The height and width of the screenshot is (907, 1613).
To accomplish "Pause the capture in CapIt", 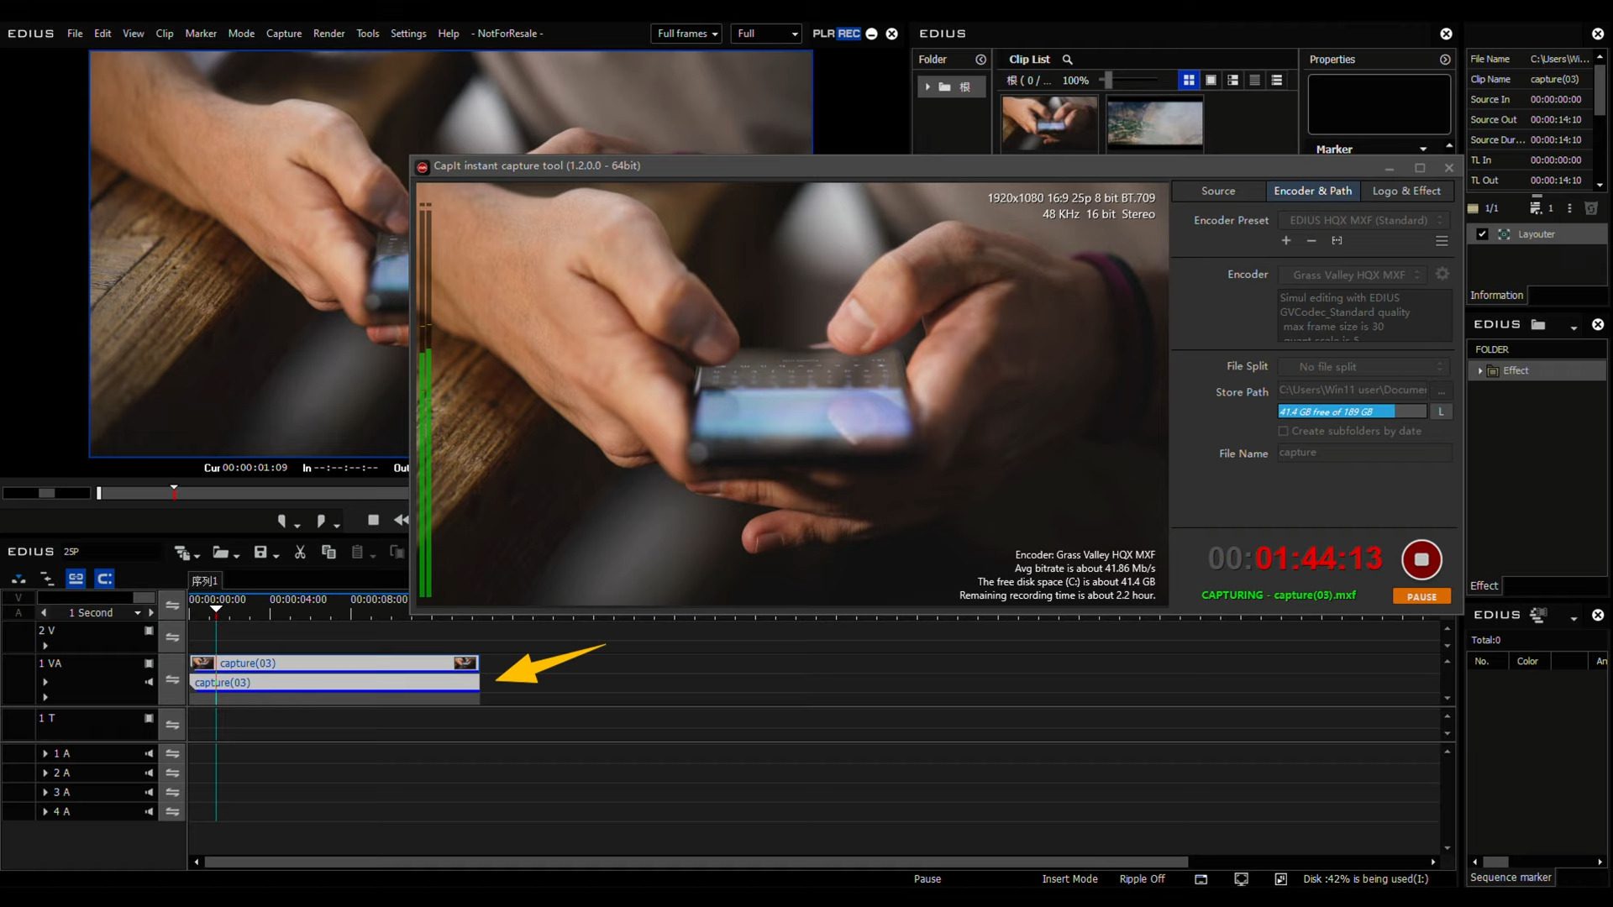I will click(1421, 595).
